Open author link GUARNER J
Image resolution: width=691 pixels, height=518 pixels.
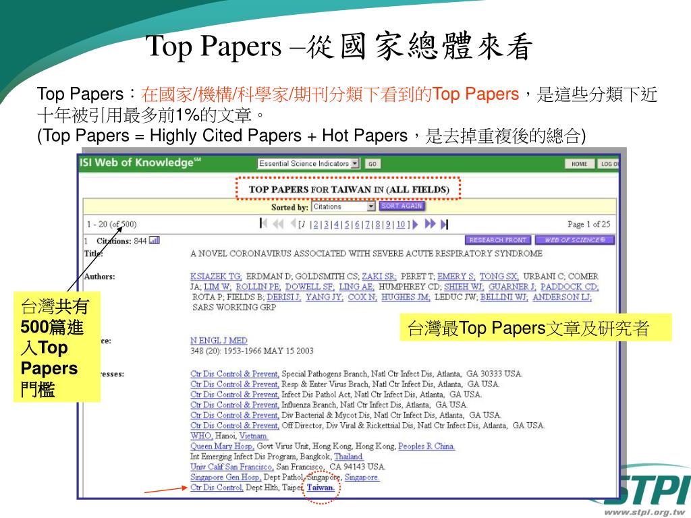513,287
